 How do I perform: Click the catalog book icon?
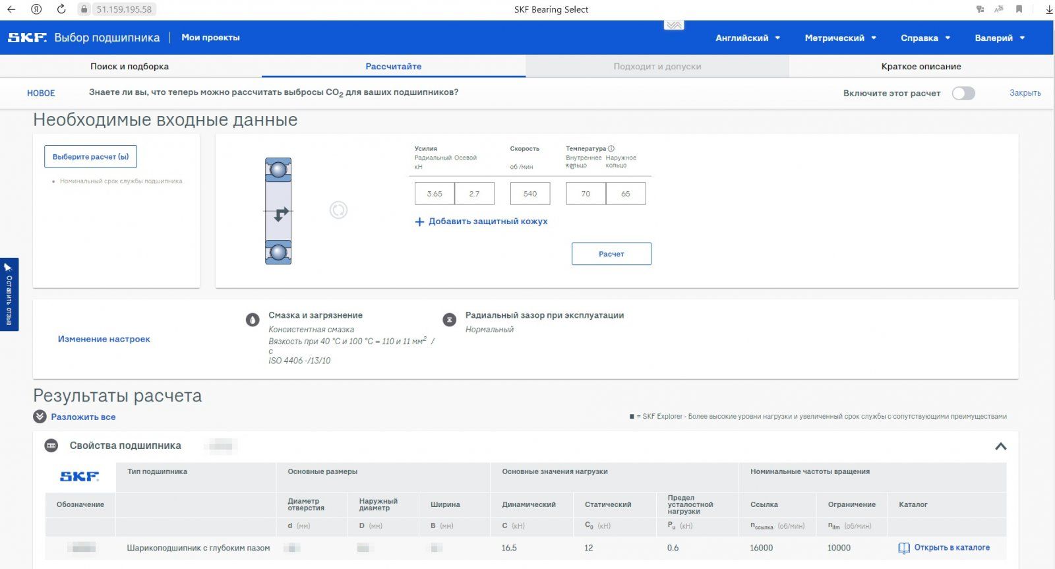(x=904, y=548)
